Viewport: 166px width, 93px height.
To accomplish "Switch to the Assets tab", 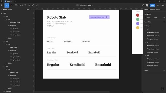I will 10,10.
